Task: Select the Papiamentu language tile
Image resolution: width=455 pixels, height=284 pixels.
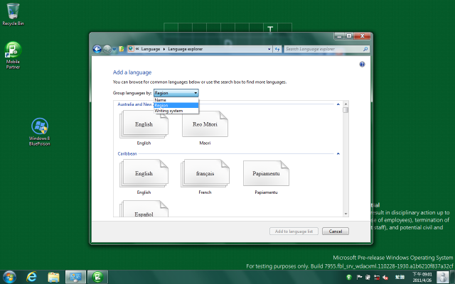Action: [266, 177]
